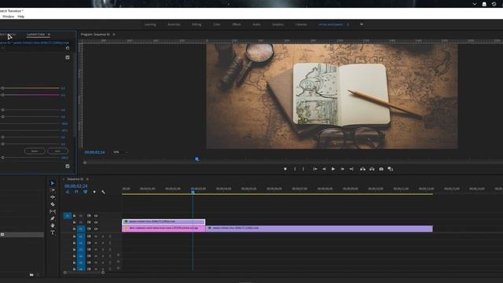
Task: Click the Reset button in Lumetri panel
Action: click(35, 151)
